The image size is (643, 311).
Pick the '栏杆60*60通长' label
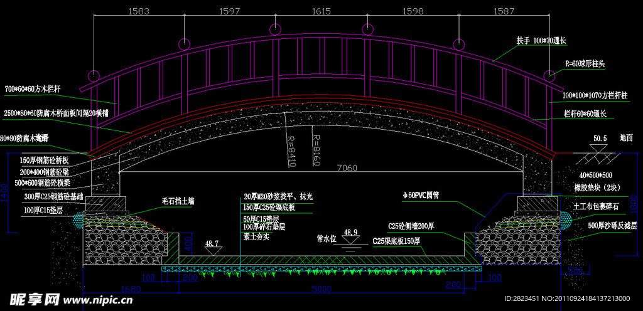coord(585,113)
